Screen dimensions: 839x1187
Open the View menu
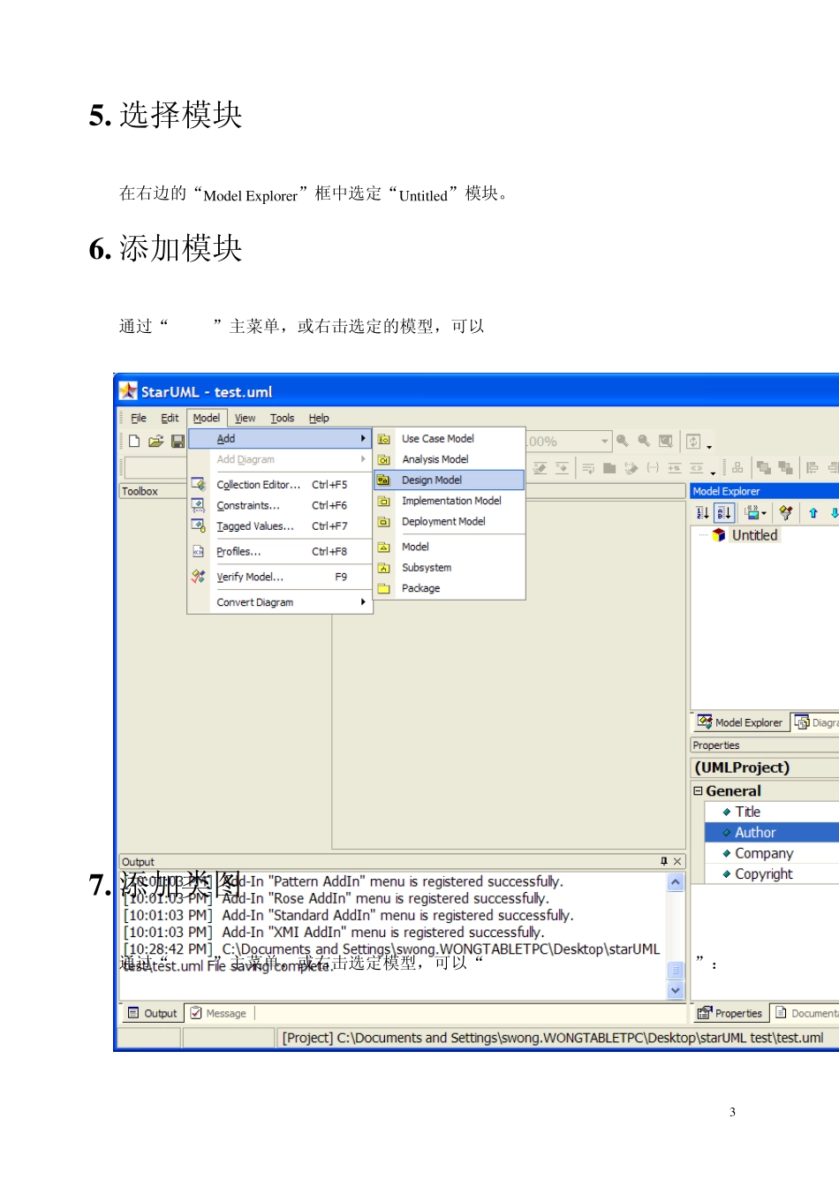pyautogui.click(x=245, y=419)
